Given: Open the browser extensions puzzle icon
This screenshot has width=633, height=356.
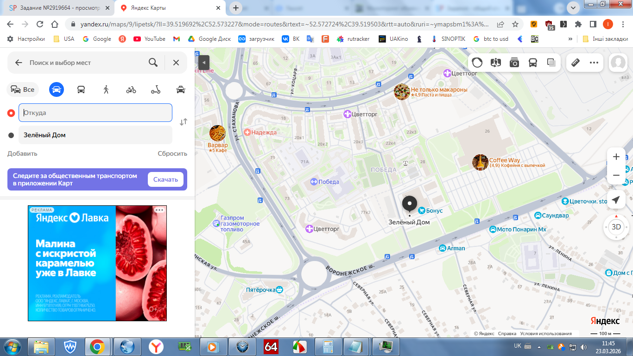Looking at the screenshot, I should coord(578,24).
